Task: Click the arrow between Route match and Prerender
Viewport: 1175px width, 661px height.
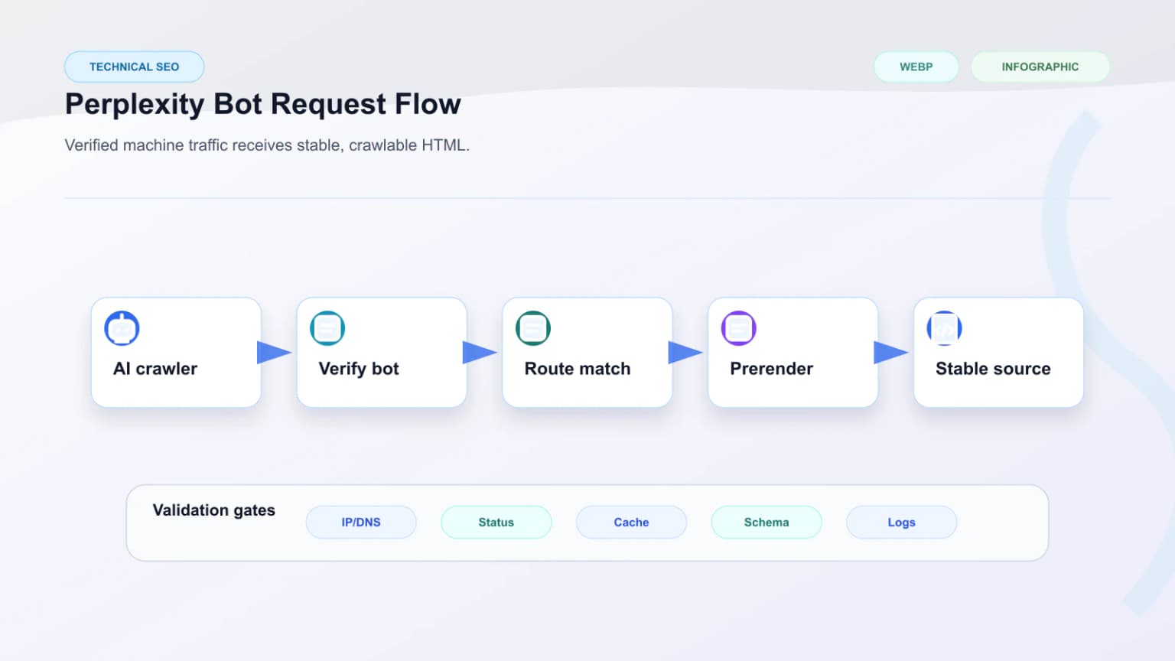Action: 685,353
